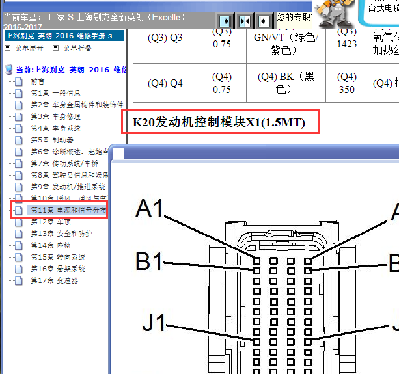Click page icon next to 前言
Viewport: 399px width, 374px height.
pos(19,82)
